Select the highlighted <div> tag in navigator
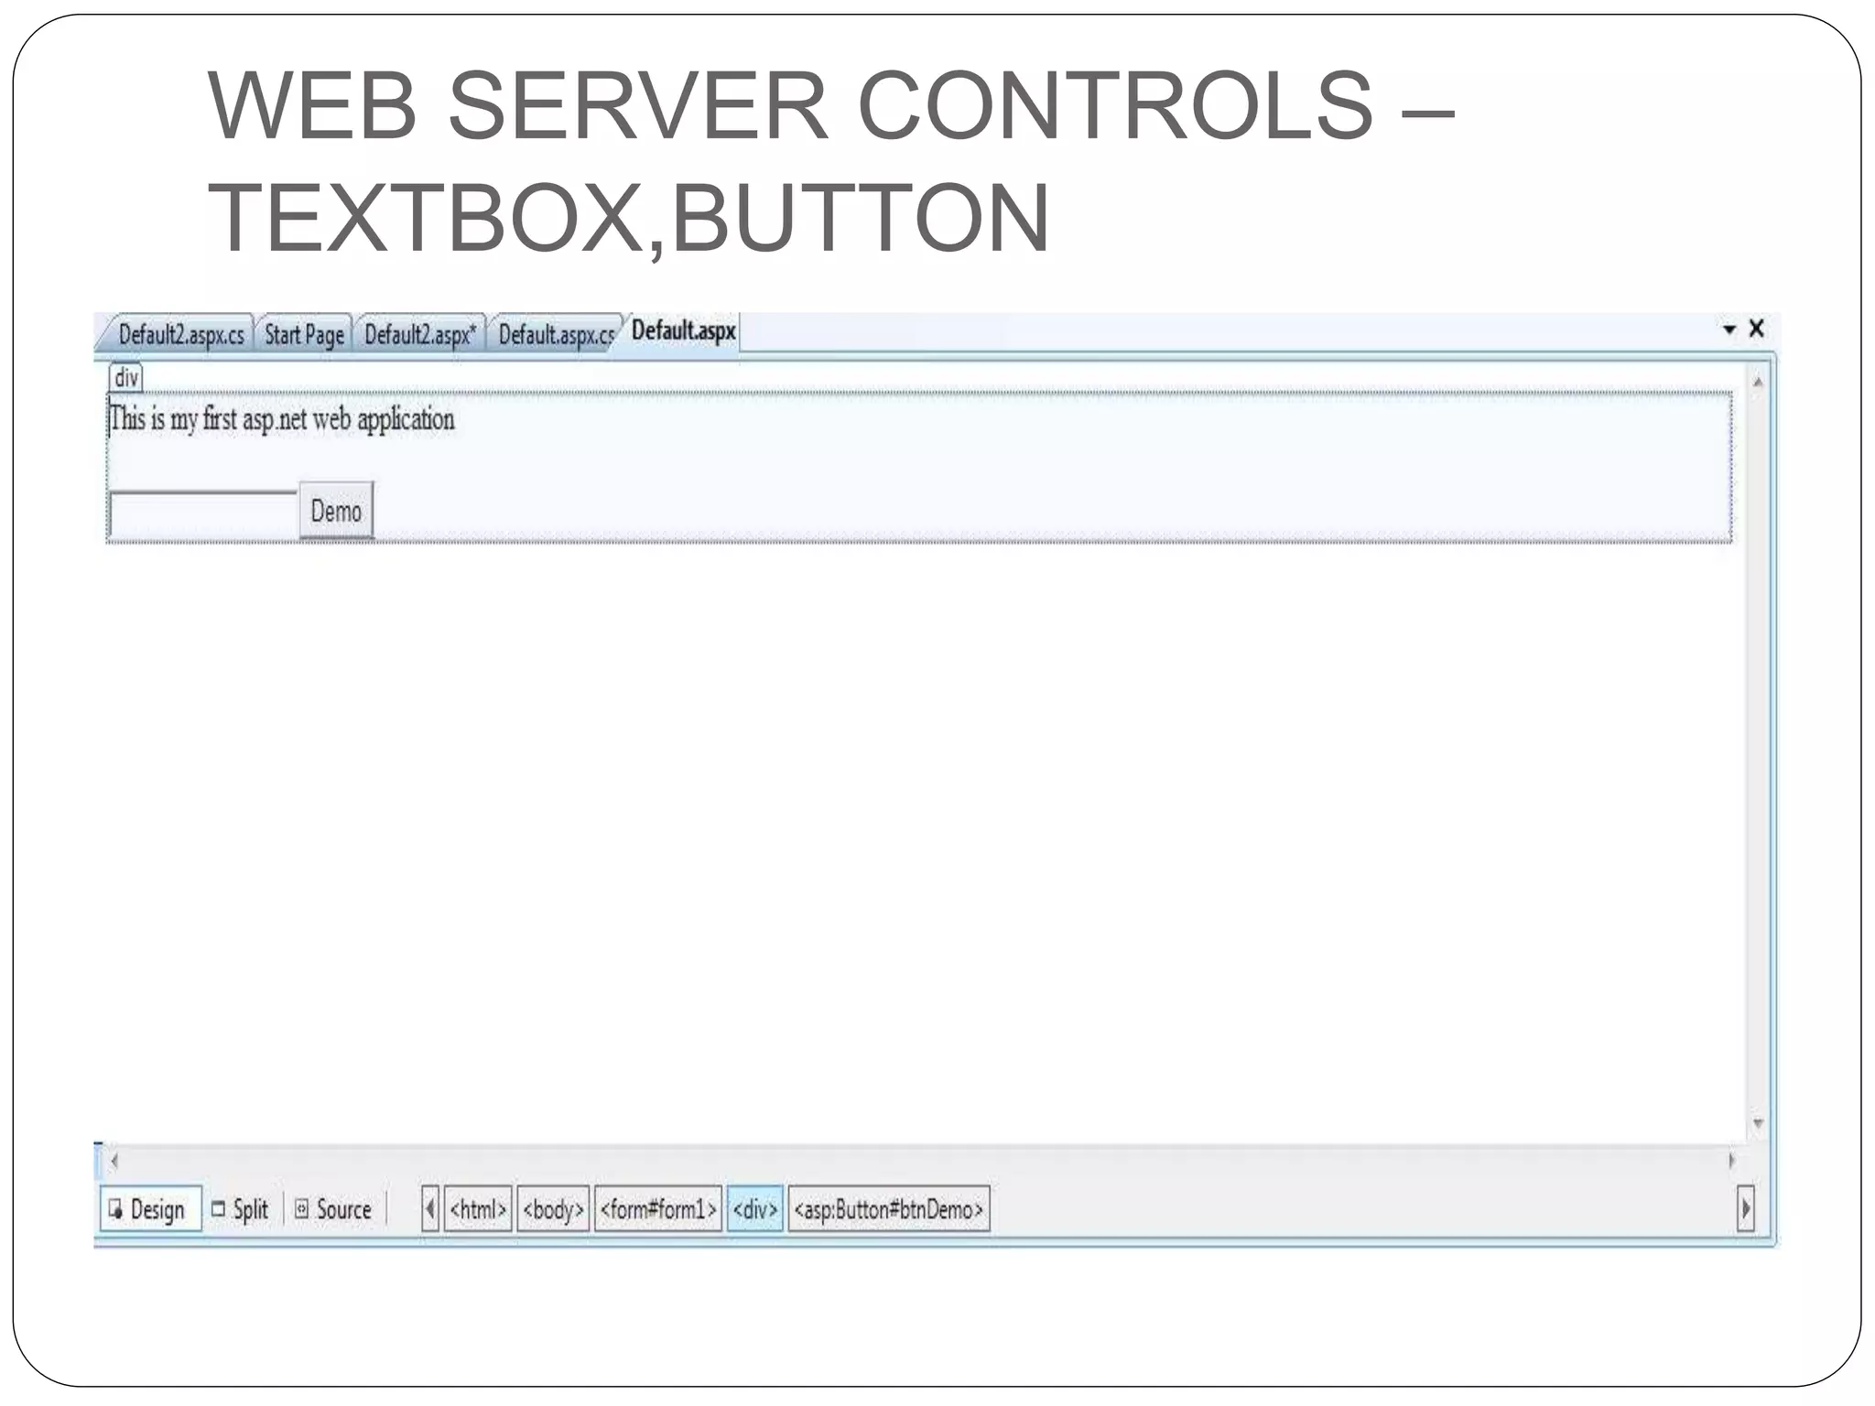Image resolution: width=1875 pixels, height=1406 pixels. coord(755,1209)
